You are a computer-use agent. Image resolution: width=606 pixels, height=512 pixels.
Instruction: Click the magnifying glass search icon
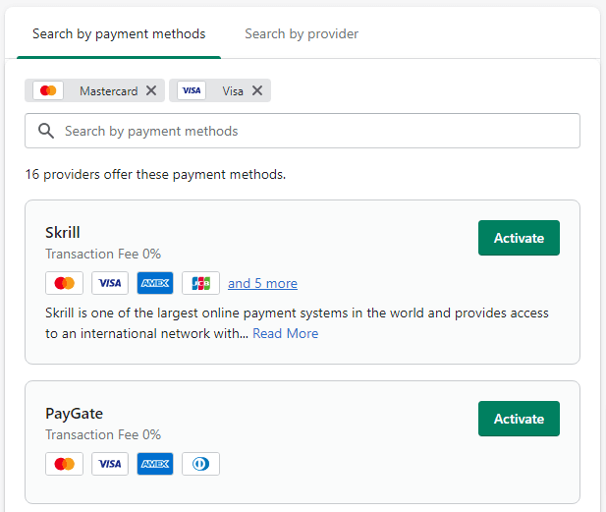[x=46, y=131]
